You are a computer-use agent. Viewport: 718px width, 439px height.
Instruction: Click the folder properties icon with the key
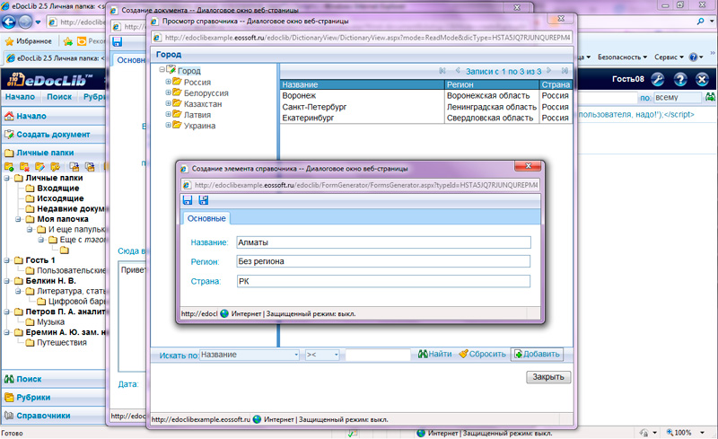coord(56,167)
